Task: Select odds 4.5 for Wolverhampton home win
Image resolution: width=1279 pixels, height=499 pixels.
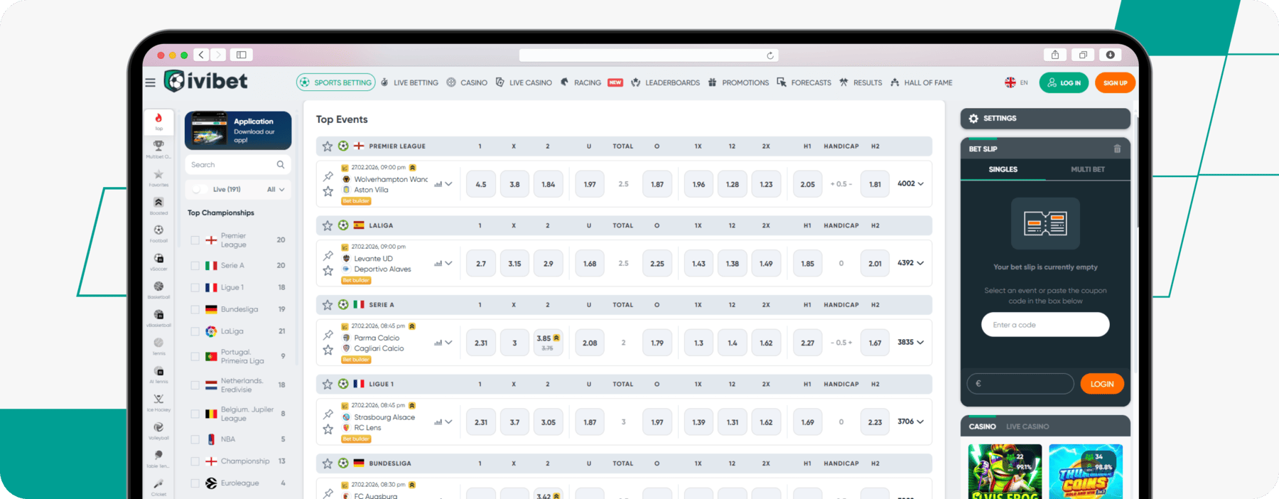Action: 481,184
